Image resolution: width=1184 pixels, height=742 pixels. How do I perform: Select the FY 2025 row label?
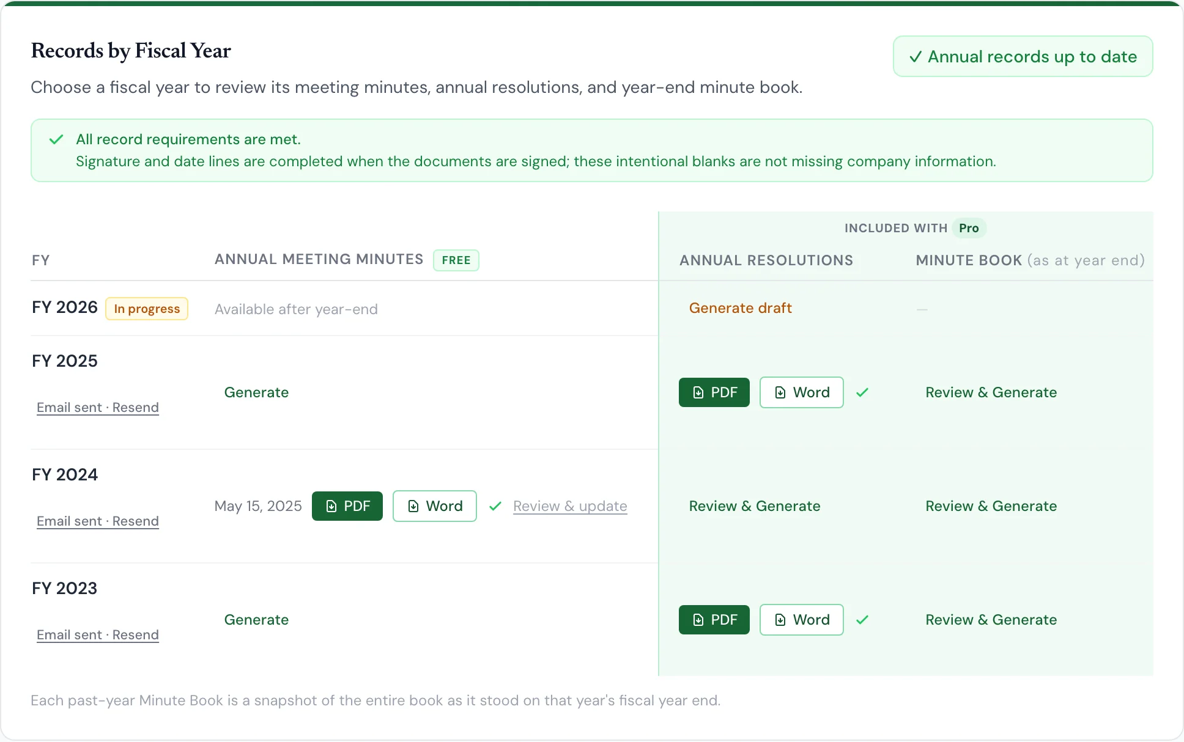click(x=65, y=361)
